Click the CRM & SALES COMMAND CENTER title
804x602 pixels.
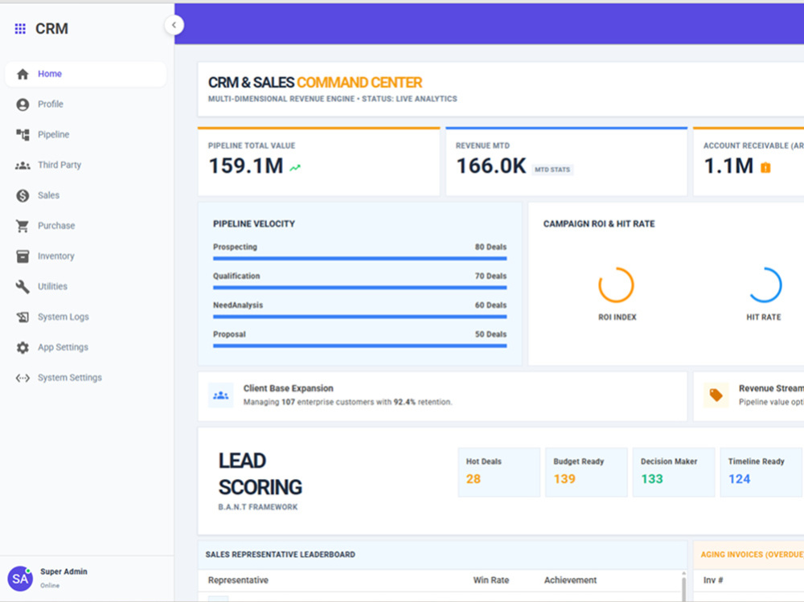(x=315, y=82)
